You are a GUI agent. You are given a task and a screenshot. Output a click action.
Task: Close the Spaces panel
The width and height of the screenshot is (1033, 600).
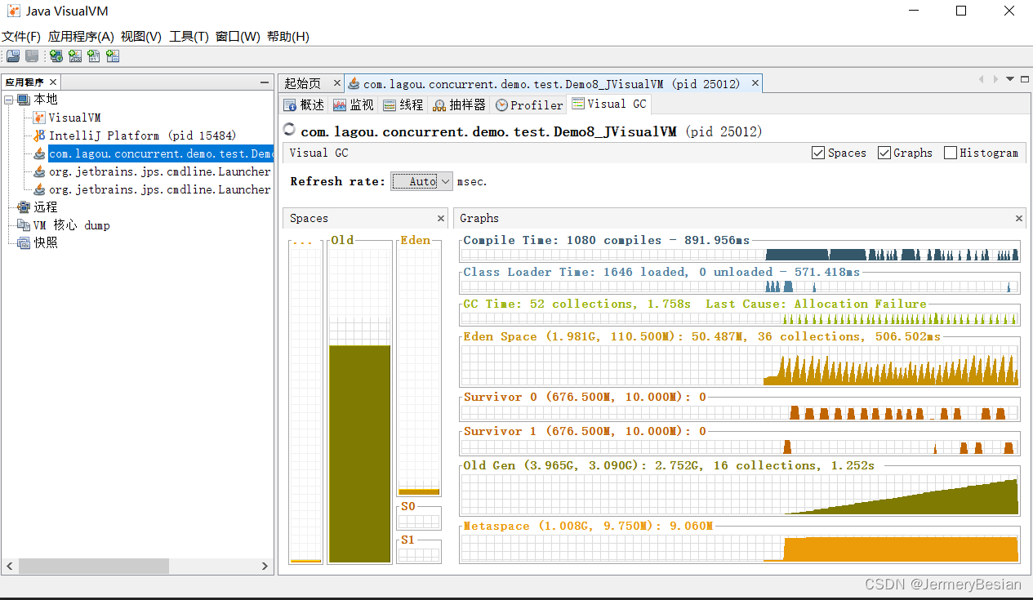[x=441, y=218]
